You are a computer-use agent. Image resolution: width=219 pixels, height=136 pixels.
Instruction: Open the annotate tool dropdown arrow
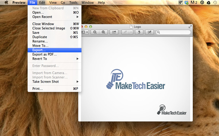coord(131,32)
